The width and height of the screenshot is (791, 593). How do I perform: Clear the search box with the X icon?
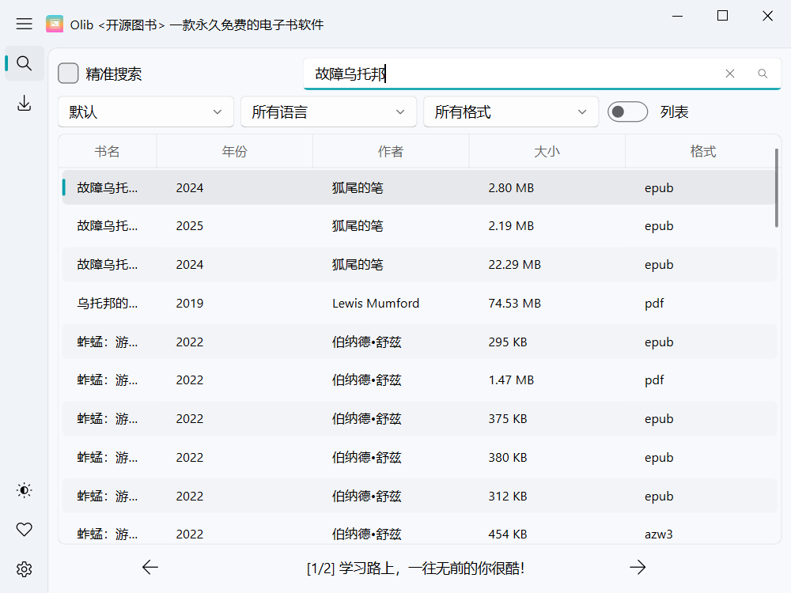coord(729,73)
